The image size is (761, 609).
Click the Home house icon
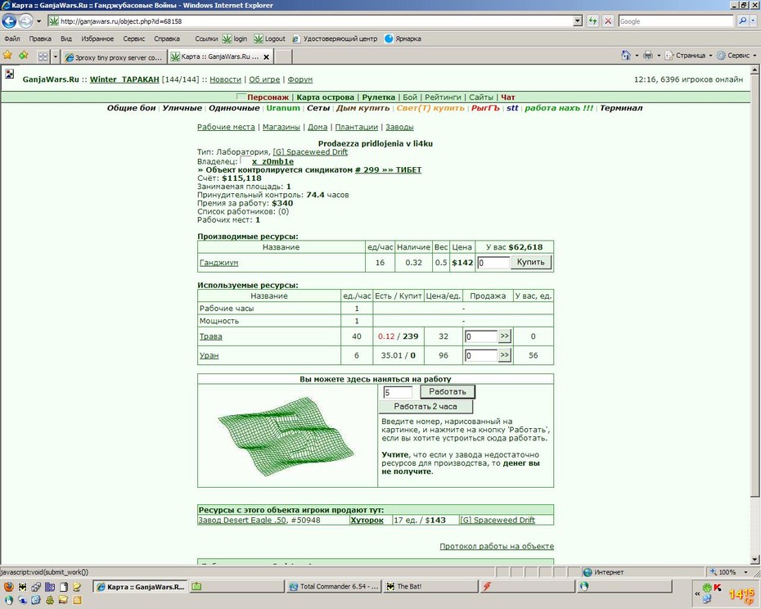(626, 56)
